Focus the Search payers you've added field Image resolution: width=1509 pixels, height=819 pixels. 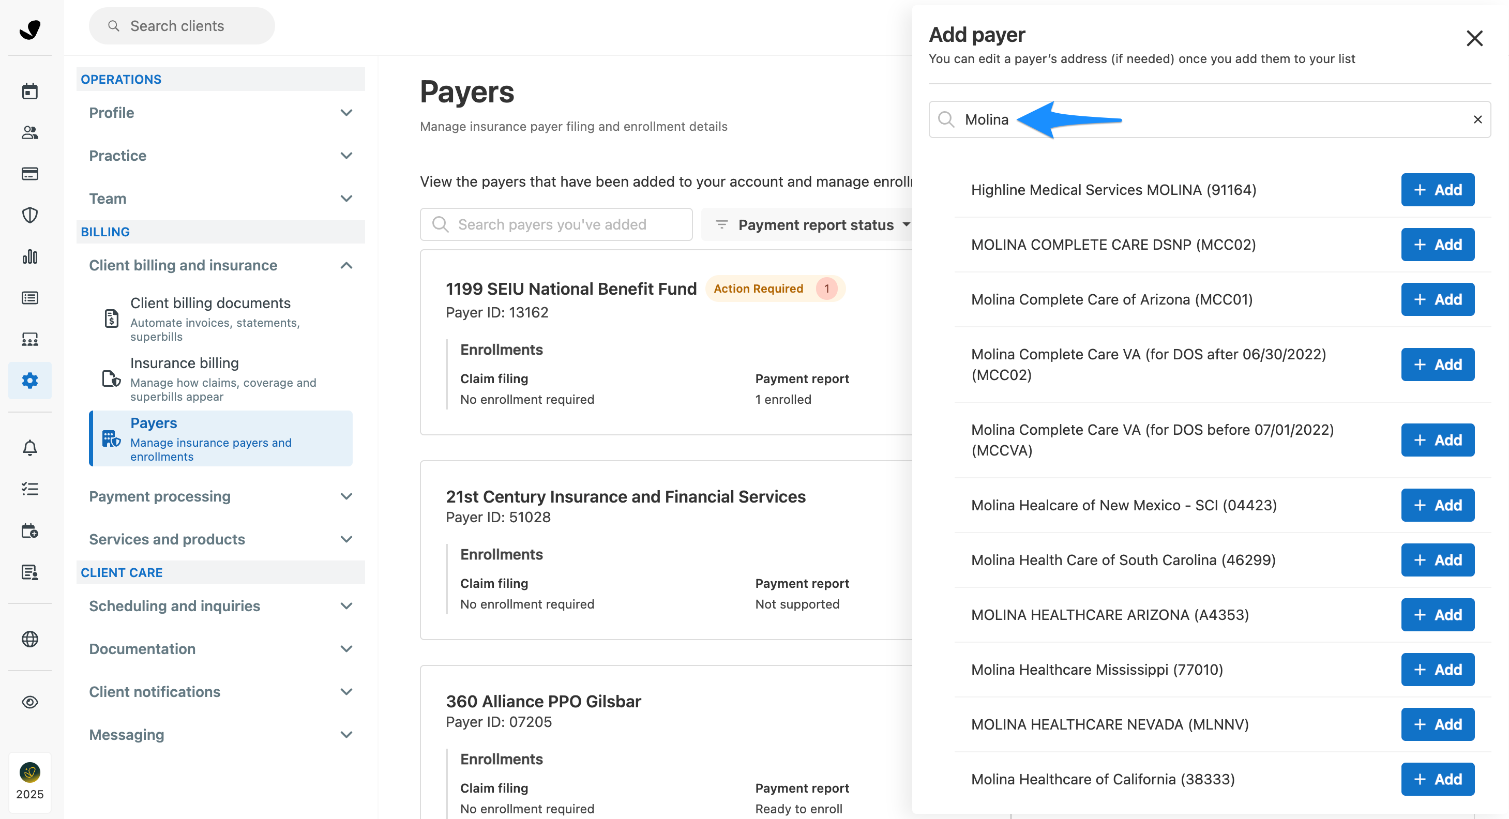point(556,224)
